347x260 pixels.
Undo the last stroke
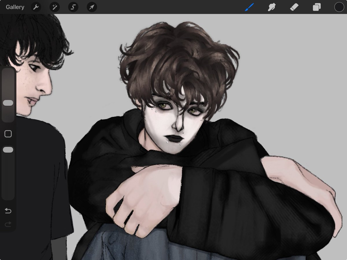pyautogui.click(x=8, y=211)
